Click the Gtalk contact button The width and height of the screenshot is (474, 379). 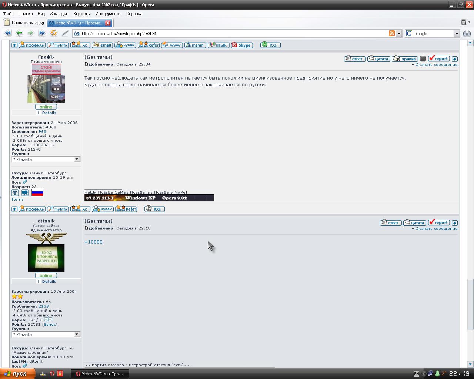[x=218, y=45]
